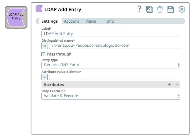Viewport: 193px width, 138px height.
Task: Click the pop-out export window icon
Action: (x=149, y=9)
